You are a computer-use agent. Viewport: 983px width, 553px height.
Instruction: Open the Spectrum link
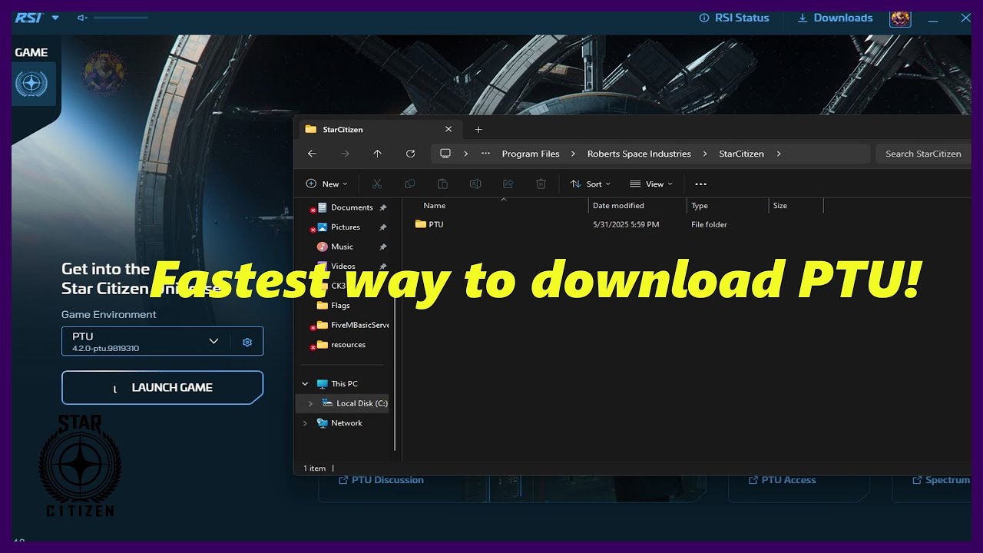pos(941,480)
